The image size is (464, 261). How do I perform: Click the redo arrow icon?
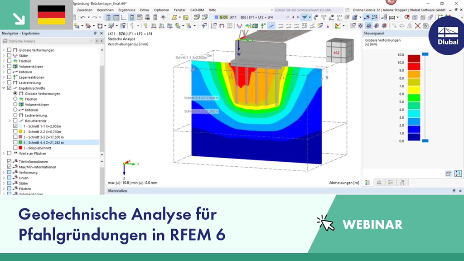point(94,18)
